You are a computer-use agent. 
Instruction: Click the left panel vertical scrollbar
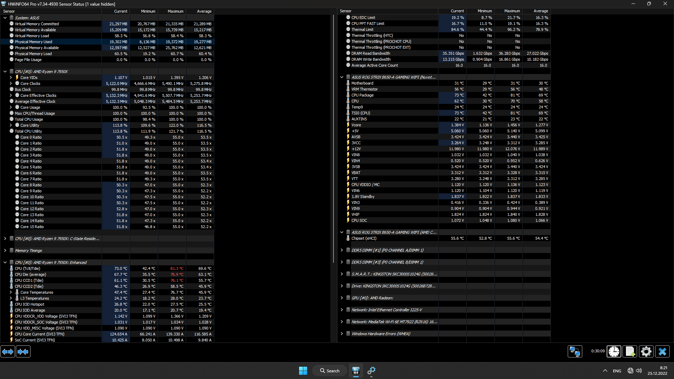[333, 140]
